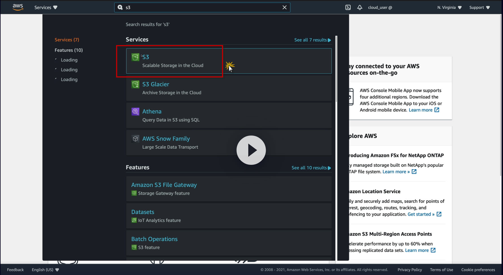Click external link icon beside Mobile App Learn more
Image resolution: width=503 pixels, height=275 pixels.
(437, 110)
